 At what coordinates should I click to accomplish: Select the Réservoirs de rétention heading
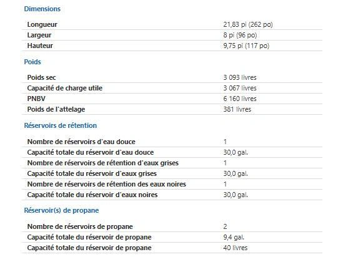pyautogui.click(x=61, y=125)
